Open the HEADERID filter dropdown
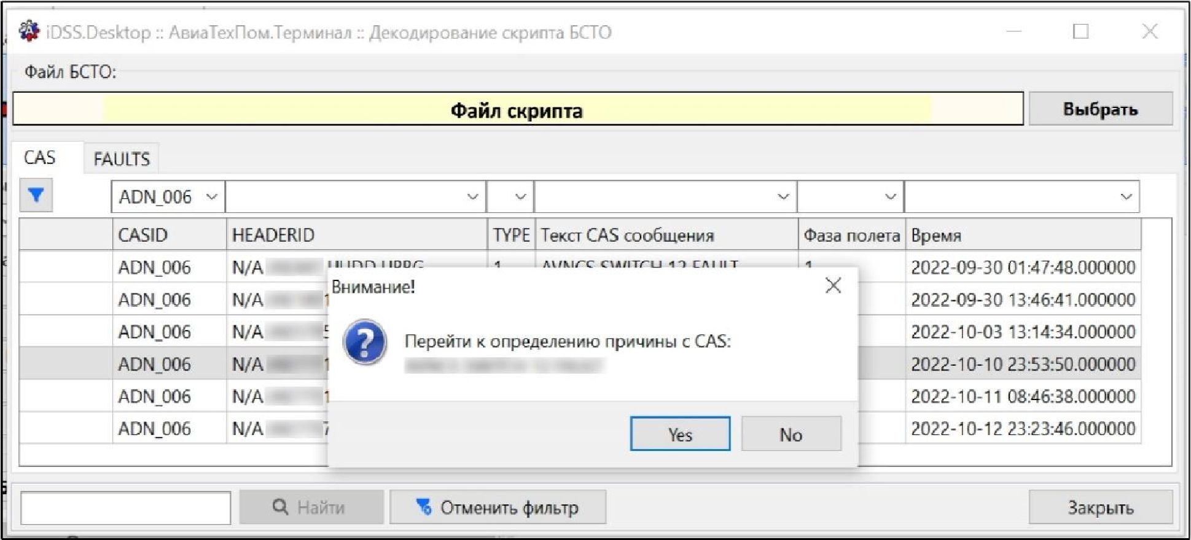1191x540 pixels. (472, 197)
